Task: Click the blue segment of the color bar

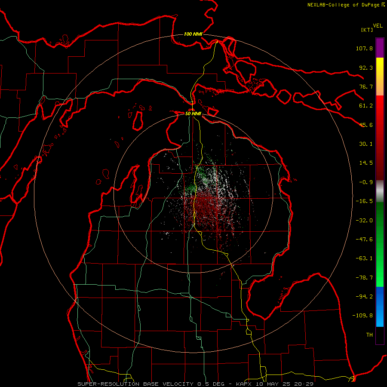Action: click(x=380, y=307)
